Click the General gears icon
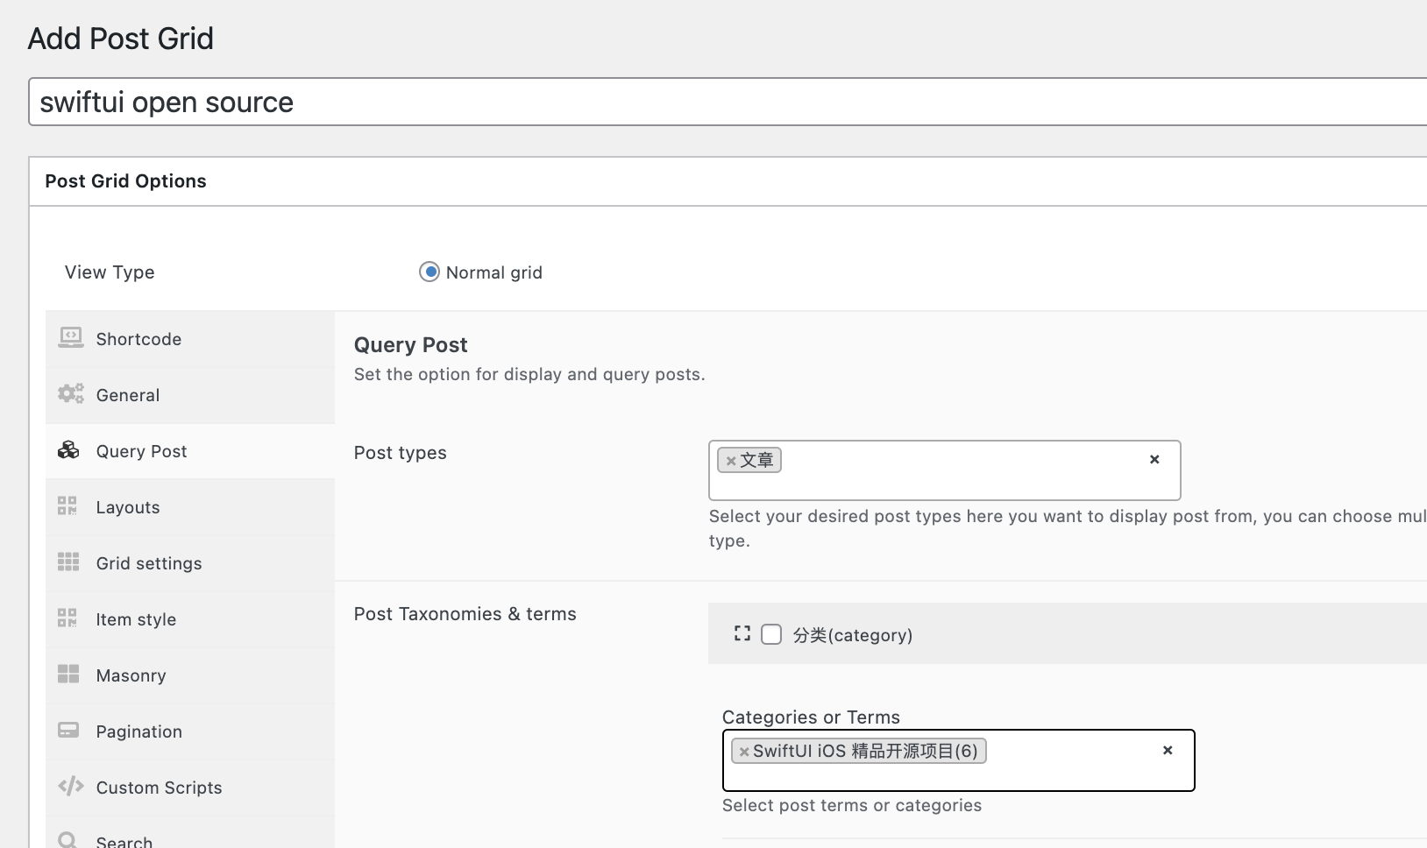The width and height of the screenshot is (1427, 848). [x=70, y=393]
